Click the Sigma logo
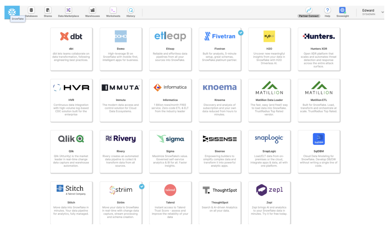This screenshot has width=389, height=233. pyautogui.click(x=170, y=139)
